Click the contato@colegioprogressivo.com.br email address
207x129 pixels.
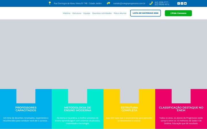tap(129, 3)
